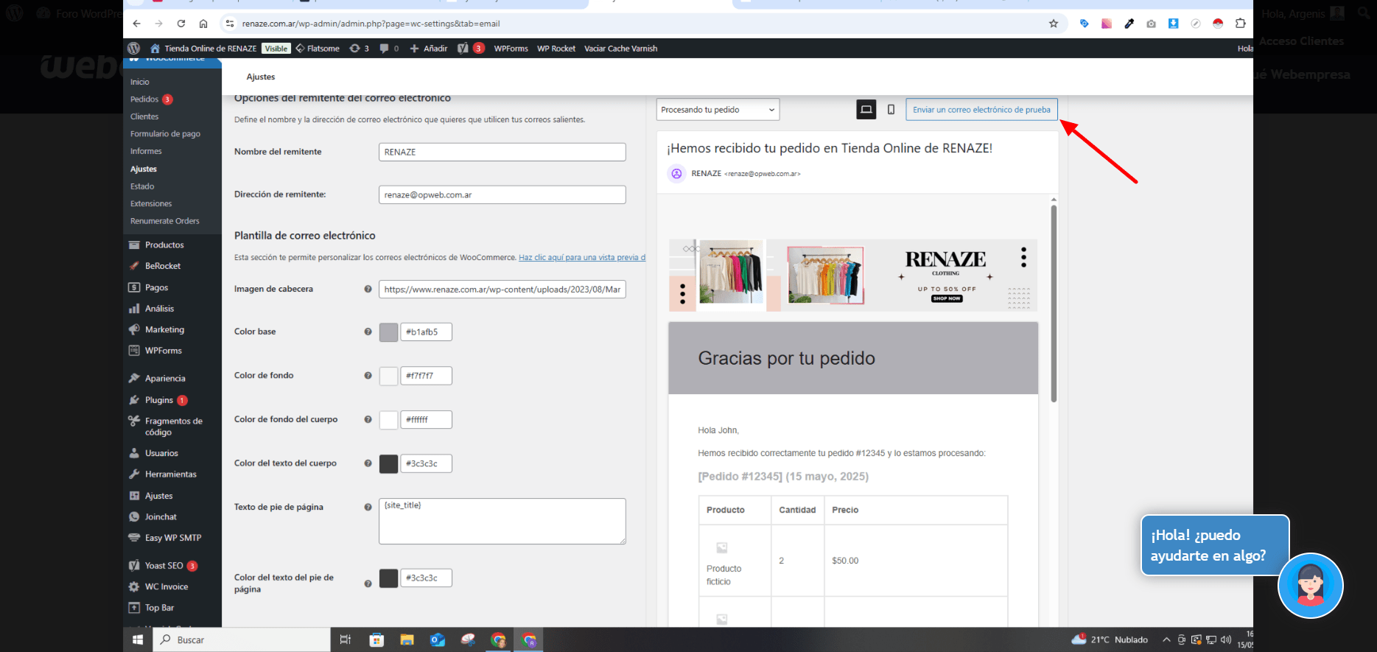Open Clientes in the WooCommerce submenu
The width and height of the screenshot is (1377, 652).
pos(144,116)
